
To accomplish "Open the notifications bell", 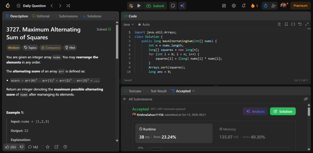I will point(243,6).
